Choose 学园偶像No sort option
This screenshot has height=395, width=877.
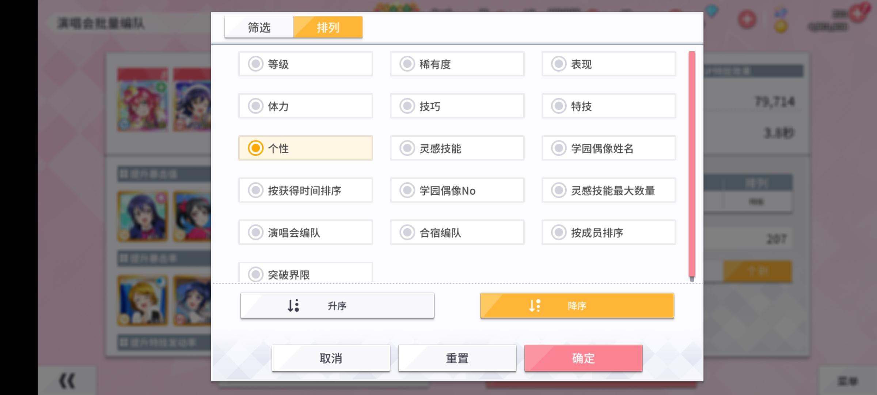(x=457, y=190)
